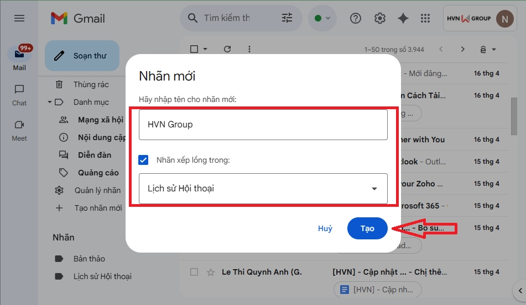This screenshot has width=526, height=305.
Task: Tick the select-all checkbox above mail list
Action: (x=194, y=49)
